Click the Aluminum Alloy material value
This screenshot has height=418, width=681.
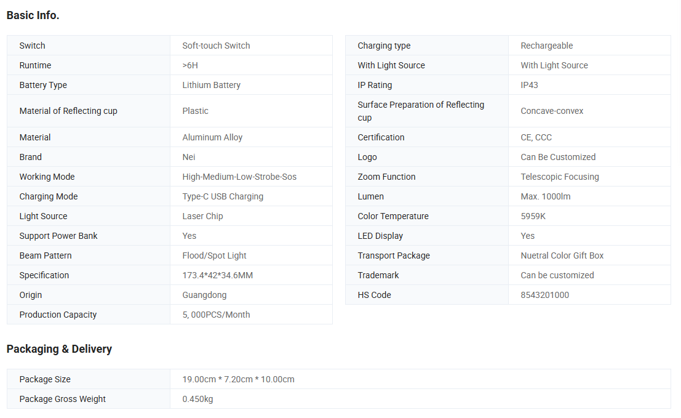pyautogui.click(x=212, y=137)
